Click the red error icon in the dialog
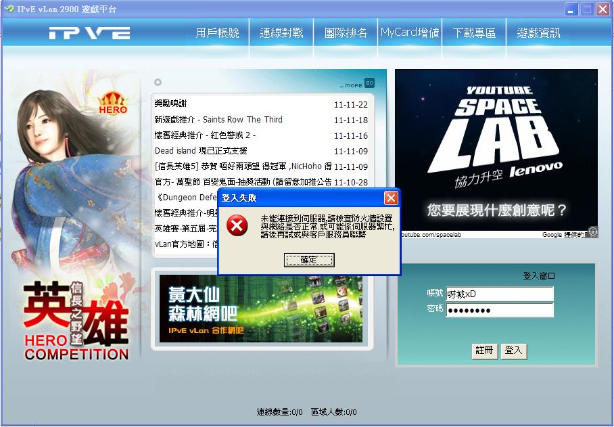The width and height of the screenshot is (614, 427). click(x=237, y=225)
